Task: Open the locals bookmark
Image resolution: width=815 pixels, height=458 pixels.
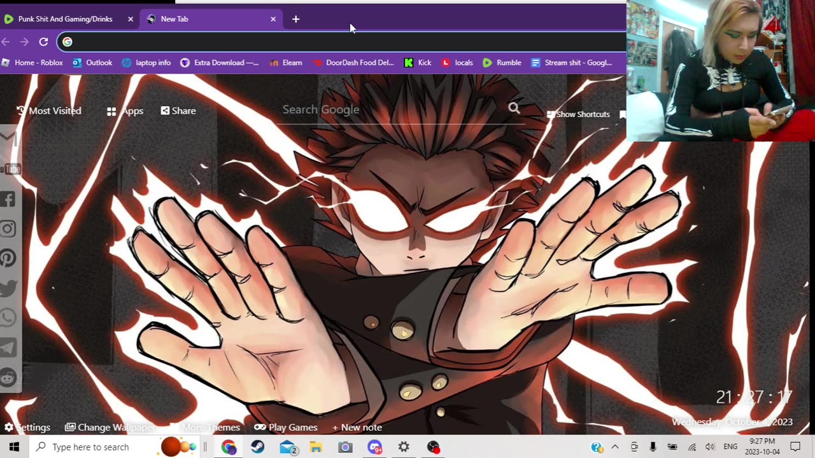Action: click(x=457, y=62)
